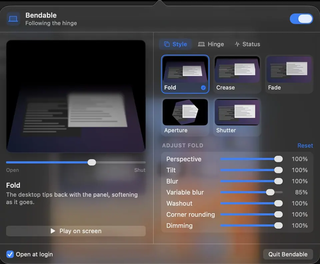Select the Fold style thumbnail
This screenshot has height=264, width=320.
point(185,74)
